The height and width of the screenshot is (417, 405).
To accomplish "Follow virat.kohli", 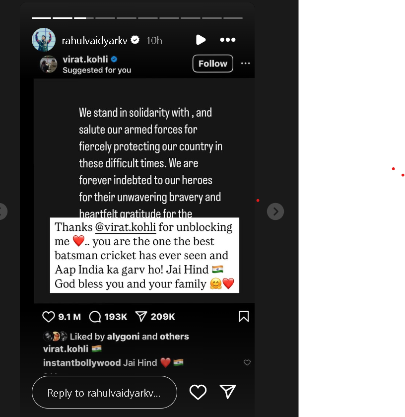I will [x=213, y=64].
